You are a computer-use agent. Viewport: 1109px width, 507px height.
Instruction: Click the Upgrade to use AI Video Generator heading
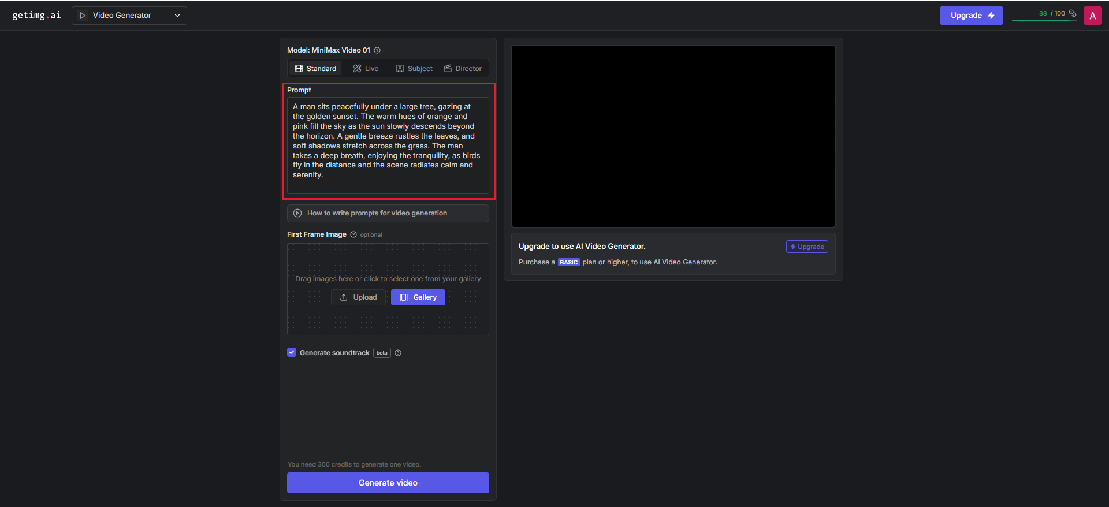(x=582, y=246)
